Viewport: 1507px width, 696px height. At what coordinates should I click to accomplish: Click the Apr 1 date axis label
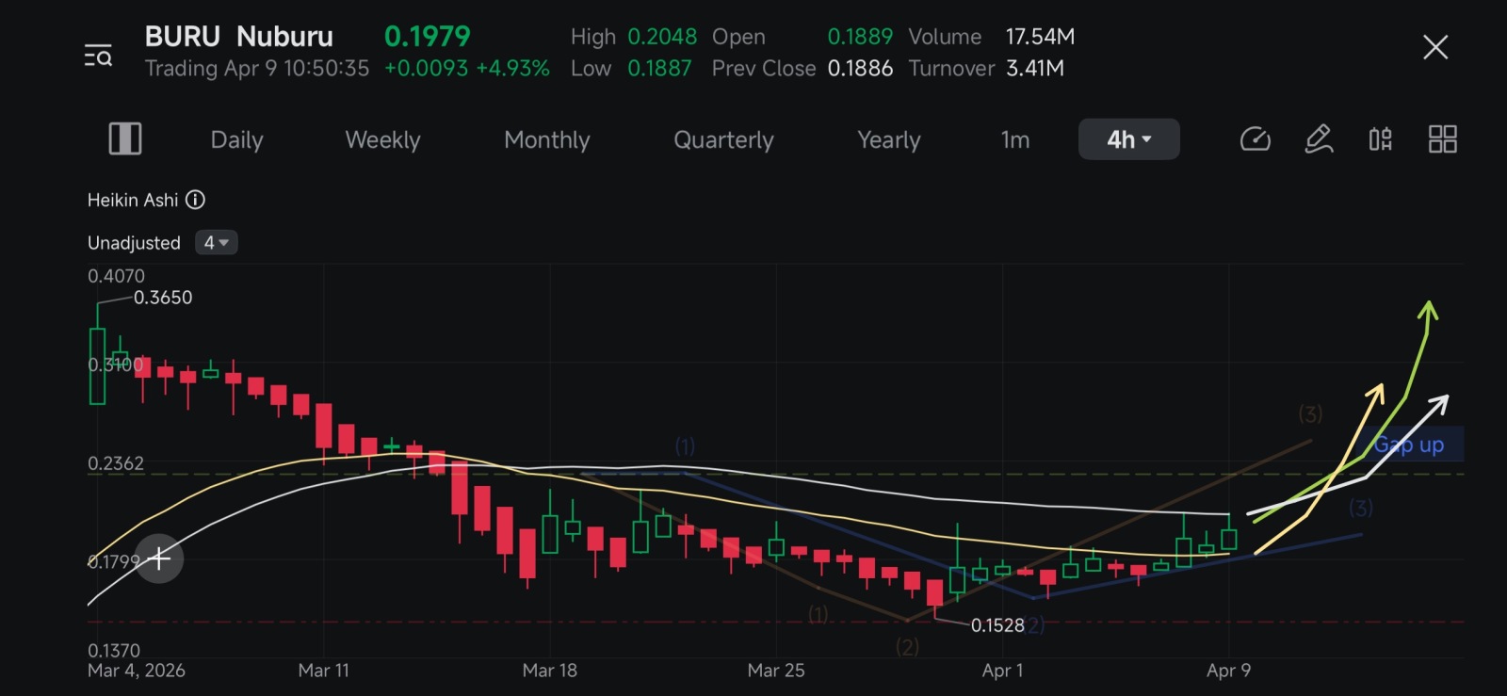pos(1002,671)
